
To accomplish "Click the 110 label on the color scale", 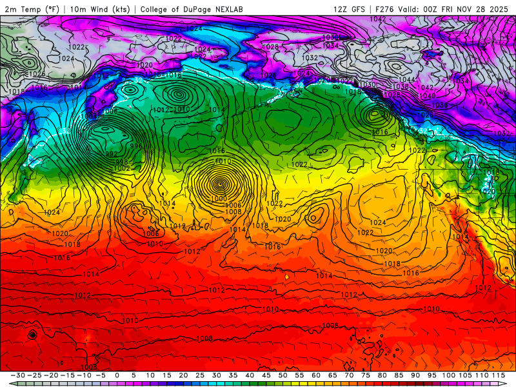I will (482, 375).
